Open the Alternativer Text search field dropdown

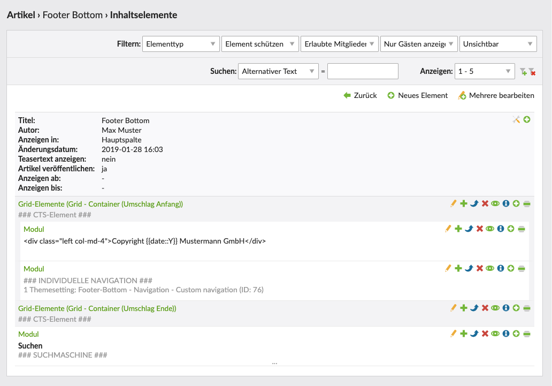[278, 71]
